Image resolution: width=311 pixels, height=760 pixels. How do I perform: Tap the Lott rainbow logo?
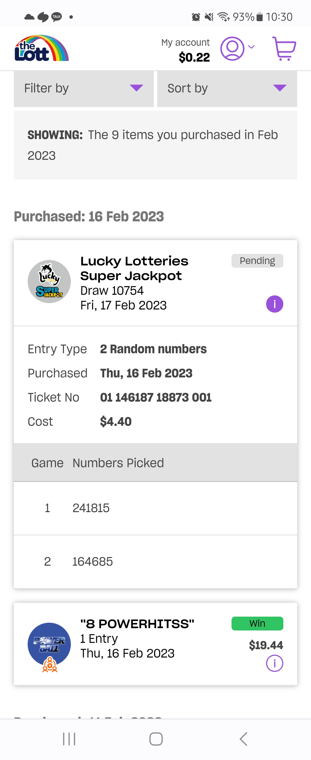click(x=41, y=49)
